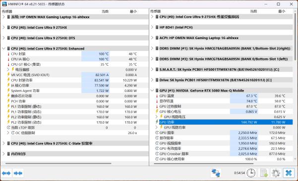Click the HWiNFO title bar app icon
The image size is (298, 181).
tap(4, 4)
